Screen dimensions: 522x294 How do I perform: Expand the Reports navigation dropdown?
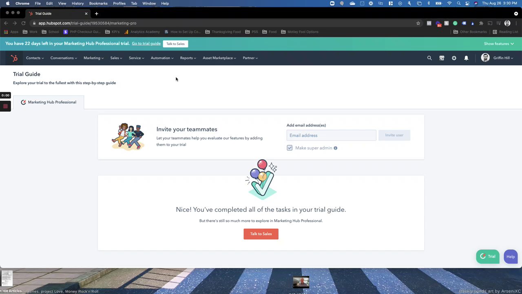(x=188, y=58)
